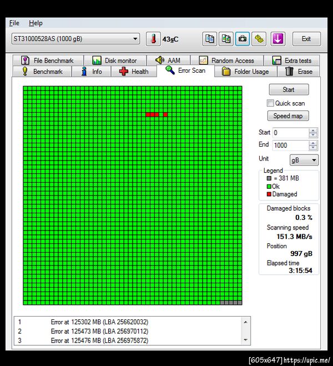Decrease the End value with down arrow
This screenshot has height=366, width=333.
click(x=313, y=148)
